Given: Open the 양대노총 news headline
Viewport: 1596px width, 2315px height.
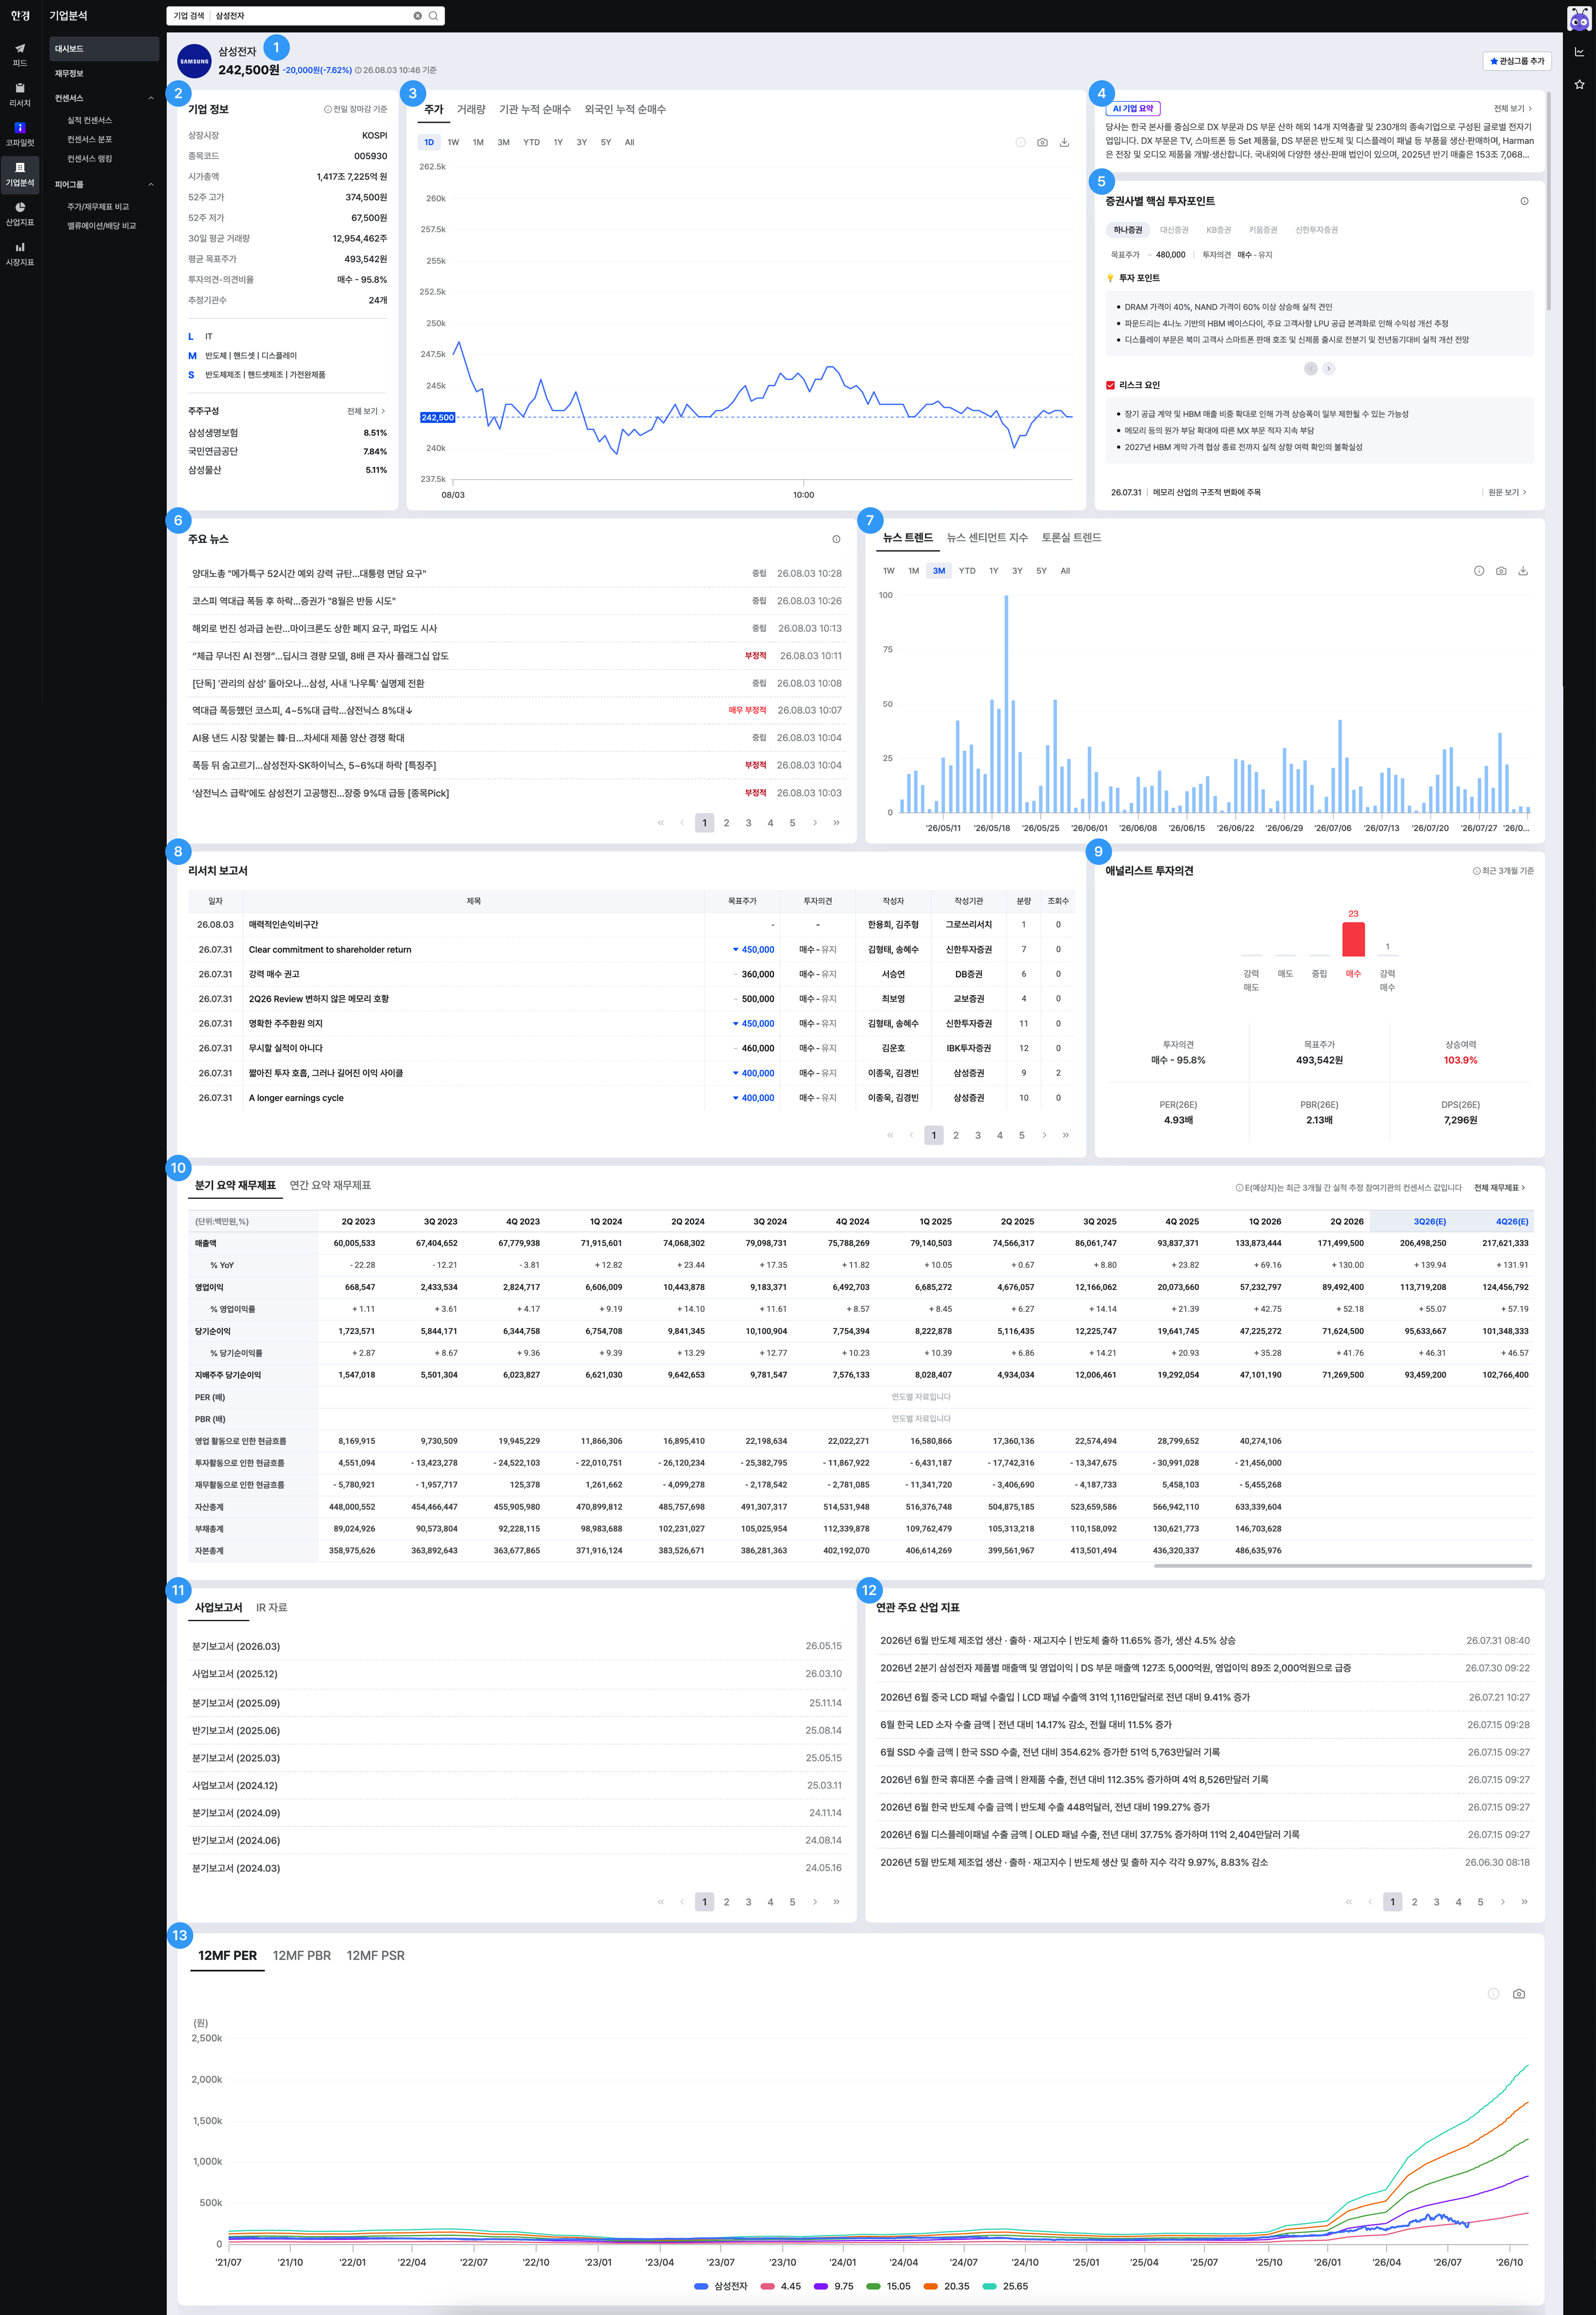Looking at the screenshot, I should point(309,574).
